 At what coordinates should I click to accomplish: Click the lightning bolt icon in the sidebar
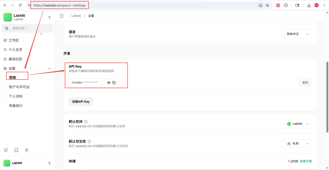click(x=26, y=150)
